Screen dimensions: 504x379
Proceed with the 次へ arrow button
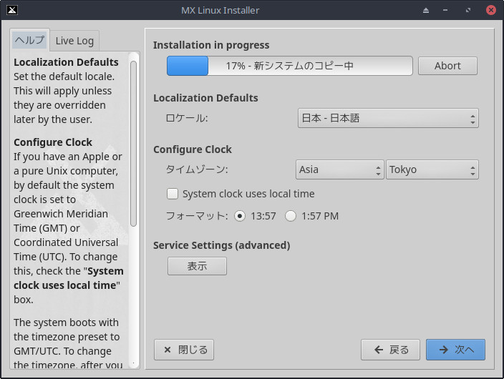(455, 350)
